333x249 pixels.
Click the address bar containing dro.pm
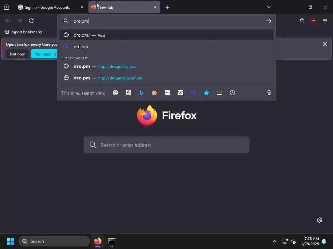pos(166,21)
